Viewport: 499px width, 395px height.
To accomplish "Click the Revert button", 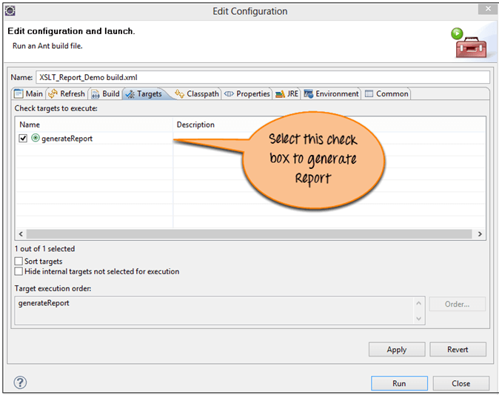I will click(x=457, y=350).
